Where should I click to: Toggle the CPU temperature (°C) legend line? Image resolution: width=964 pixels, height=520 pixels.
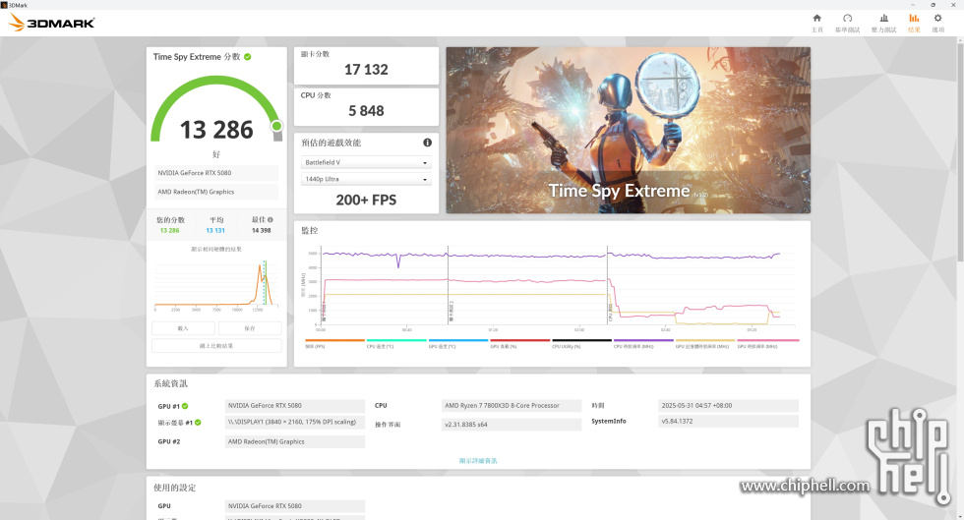(x=396, y=343)
